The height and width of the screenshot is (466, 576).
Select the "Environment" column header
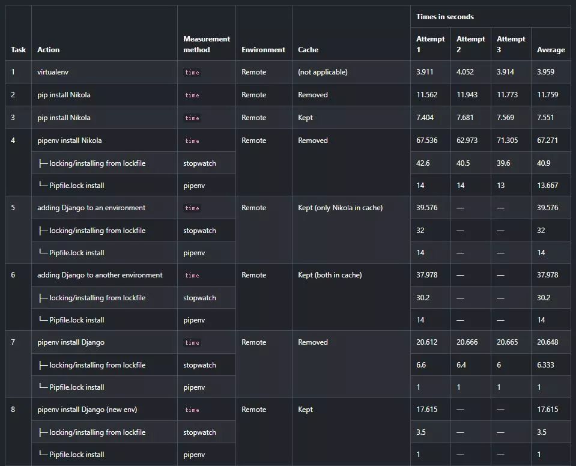click(263, 50)
